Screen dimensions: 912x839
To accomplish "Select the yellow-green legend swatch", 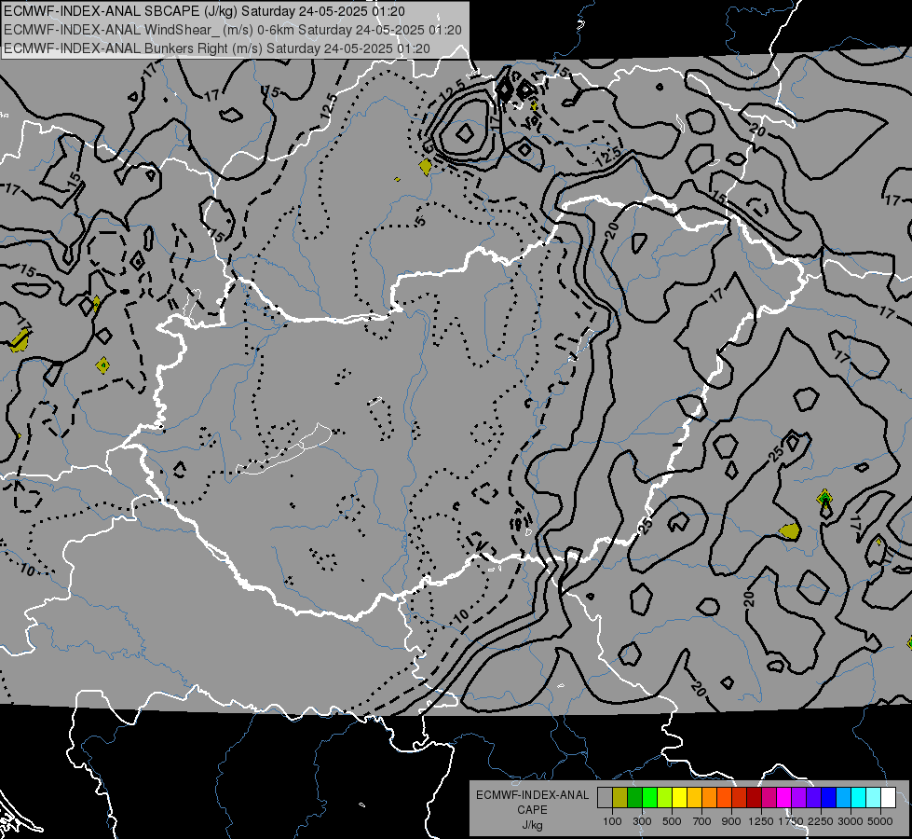I will pyautogui.click(x=665, y=798).
